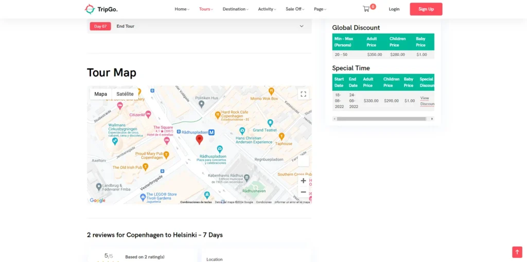Screen dimensions: 527x262
Task: Click the Grand Teatret map marker
Action: [270, 123]
